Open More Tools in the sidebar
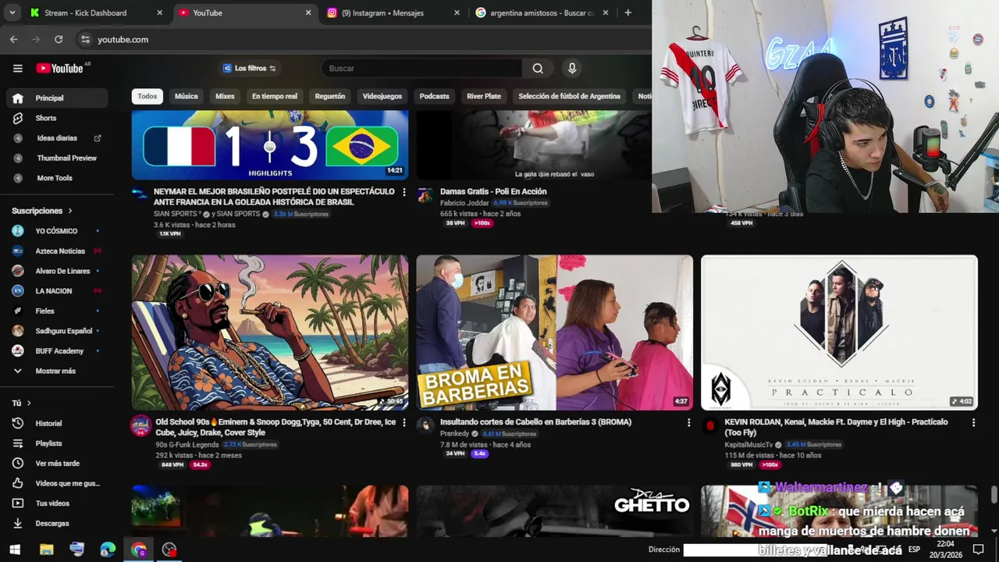This screenshot has width=999, height=562. click(57, 178)
